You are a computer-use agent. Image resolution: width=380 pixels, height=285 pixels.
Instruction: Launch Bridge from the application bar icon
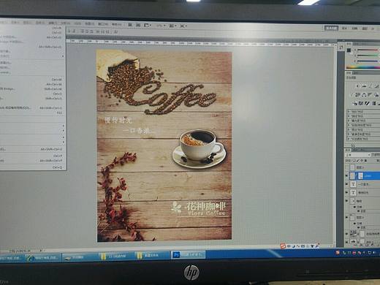tap(130, 25)
